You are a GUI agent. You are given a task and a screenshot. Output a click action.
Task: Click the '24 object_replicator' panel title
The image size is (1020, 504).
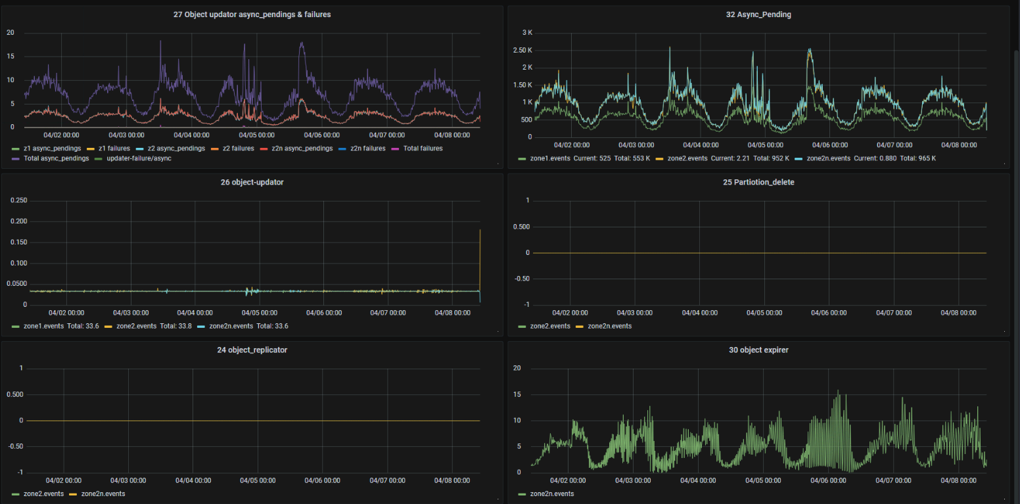[x=252, y=350]
